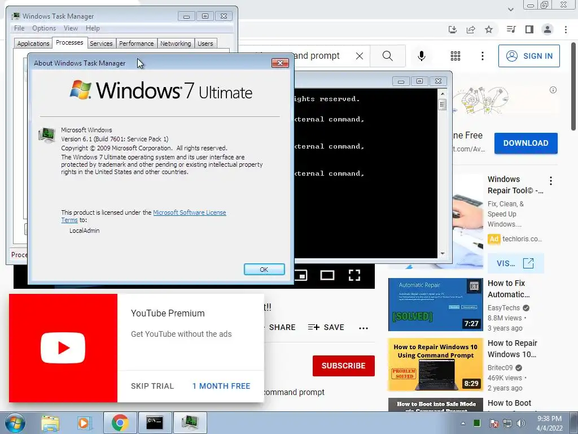
Task: Start voice search with microphone icon
Action: pyautogui.click(x=422, y=56)
